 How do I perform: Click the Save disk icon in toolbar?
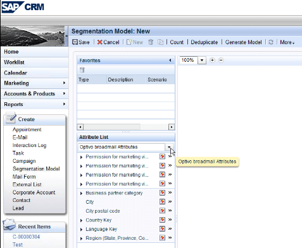pos(75,42)
